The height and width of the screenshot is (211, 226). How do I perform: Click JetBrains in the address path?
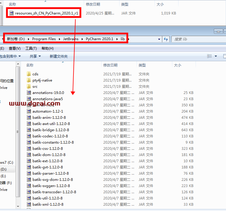tap(71, 39)
